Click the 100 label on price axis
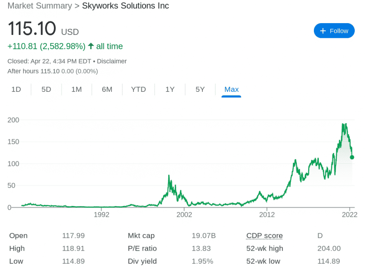365x269 pixels. pyautogui.click(x=13, y=164)
